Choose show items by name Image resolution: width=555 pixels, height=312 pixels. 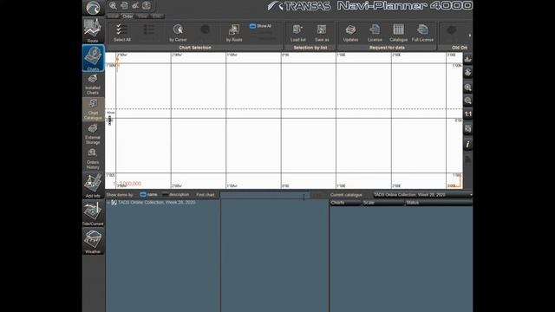(148, 194)
